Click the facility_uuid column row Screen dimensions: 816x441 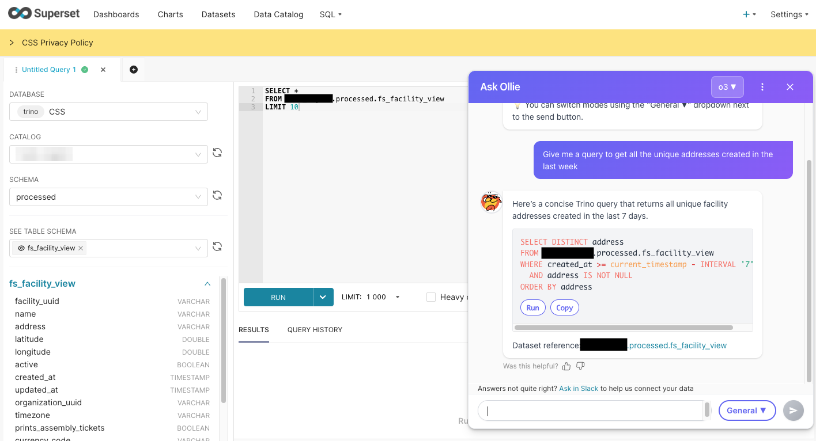tap(112, 301)
